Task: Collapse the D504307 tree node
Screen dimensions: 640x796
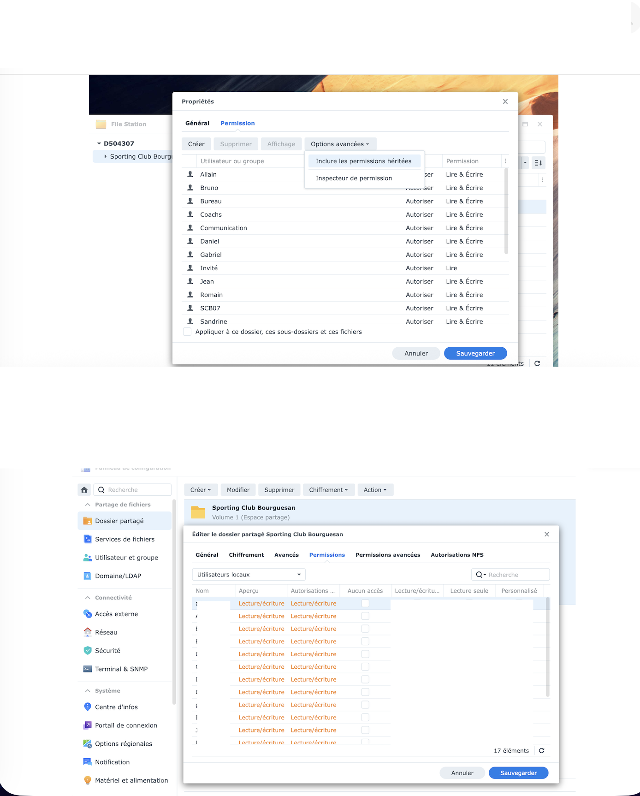Action: pyautogui.click(x=99, y=143)
